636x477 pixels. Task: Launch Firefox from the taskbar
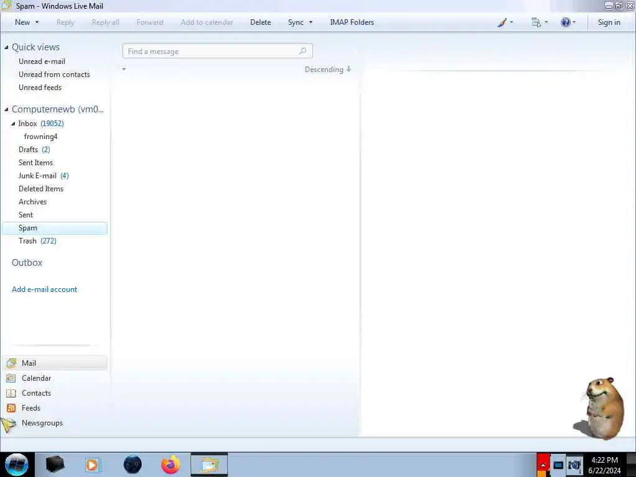(x=171, y=465)
